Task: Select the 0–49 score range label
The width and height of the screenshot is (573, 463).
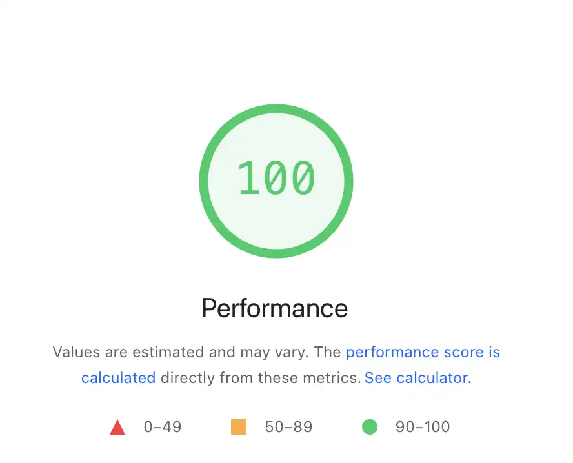Action: click(x=163, y=427)
